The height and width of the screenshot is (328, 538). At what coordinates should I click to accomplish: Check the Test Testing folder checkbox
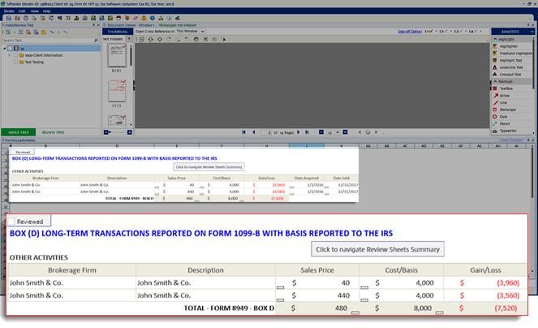click(x=15, y=63)
